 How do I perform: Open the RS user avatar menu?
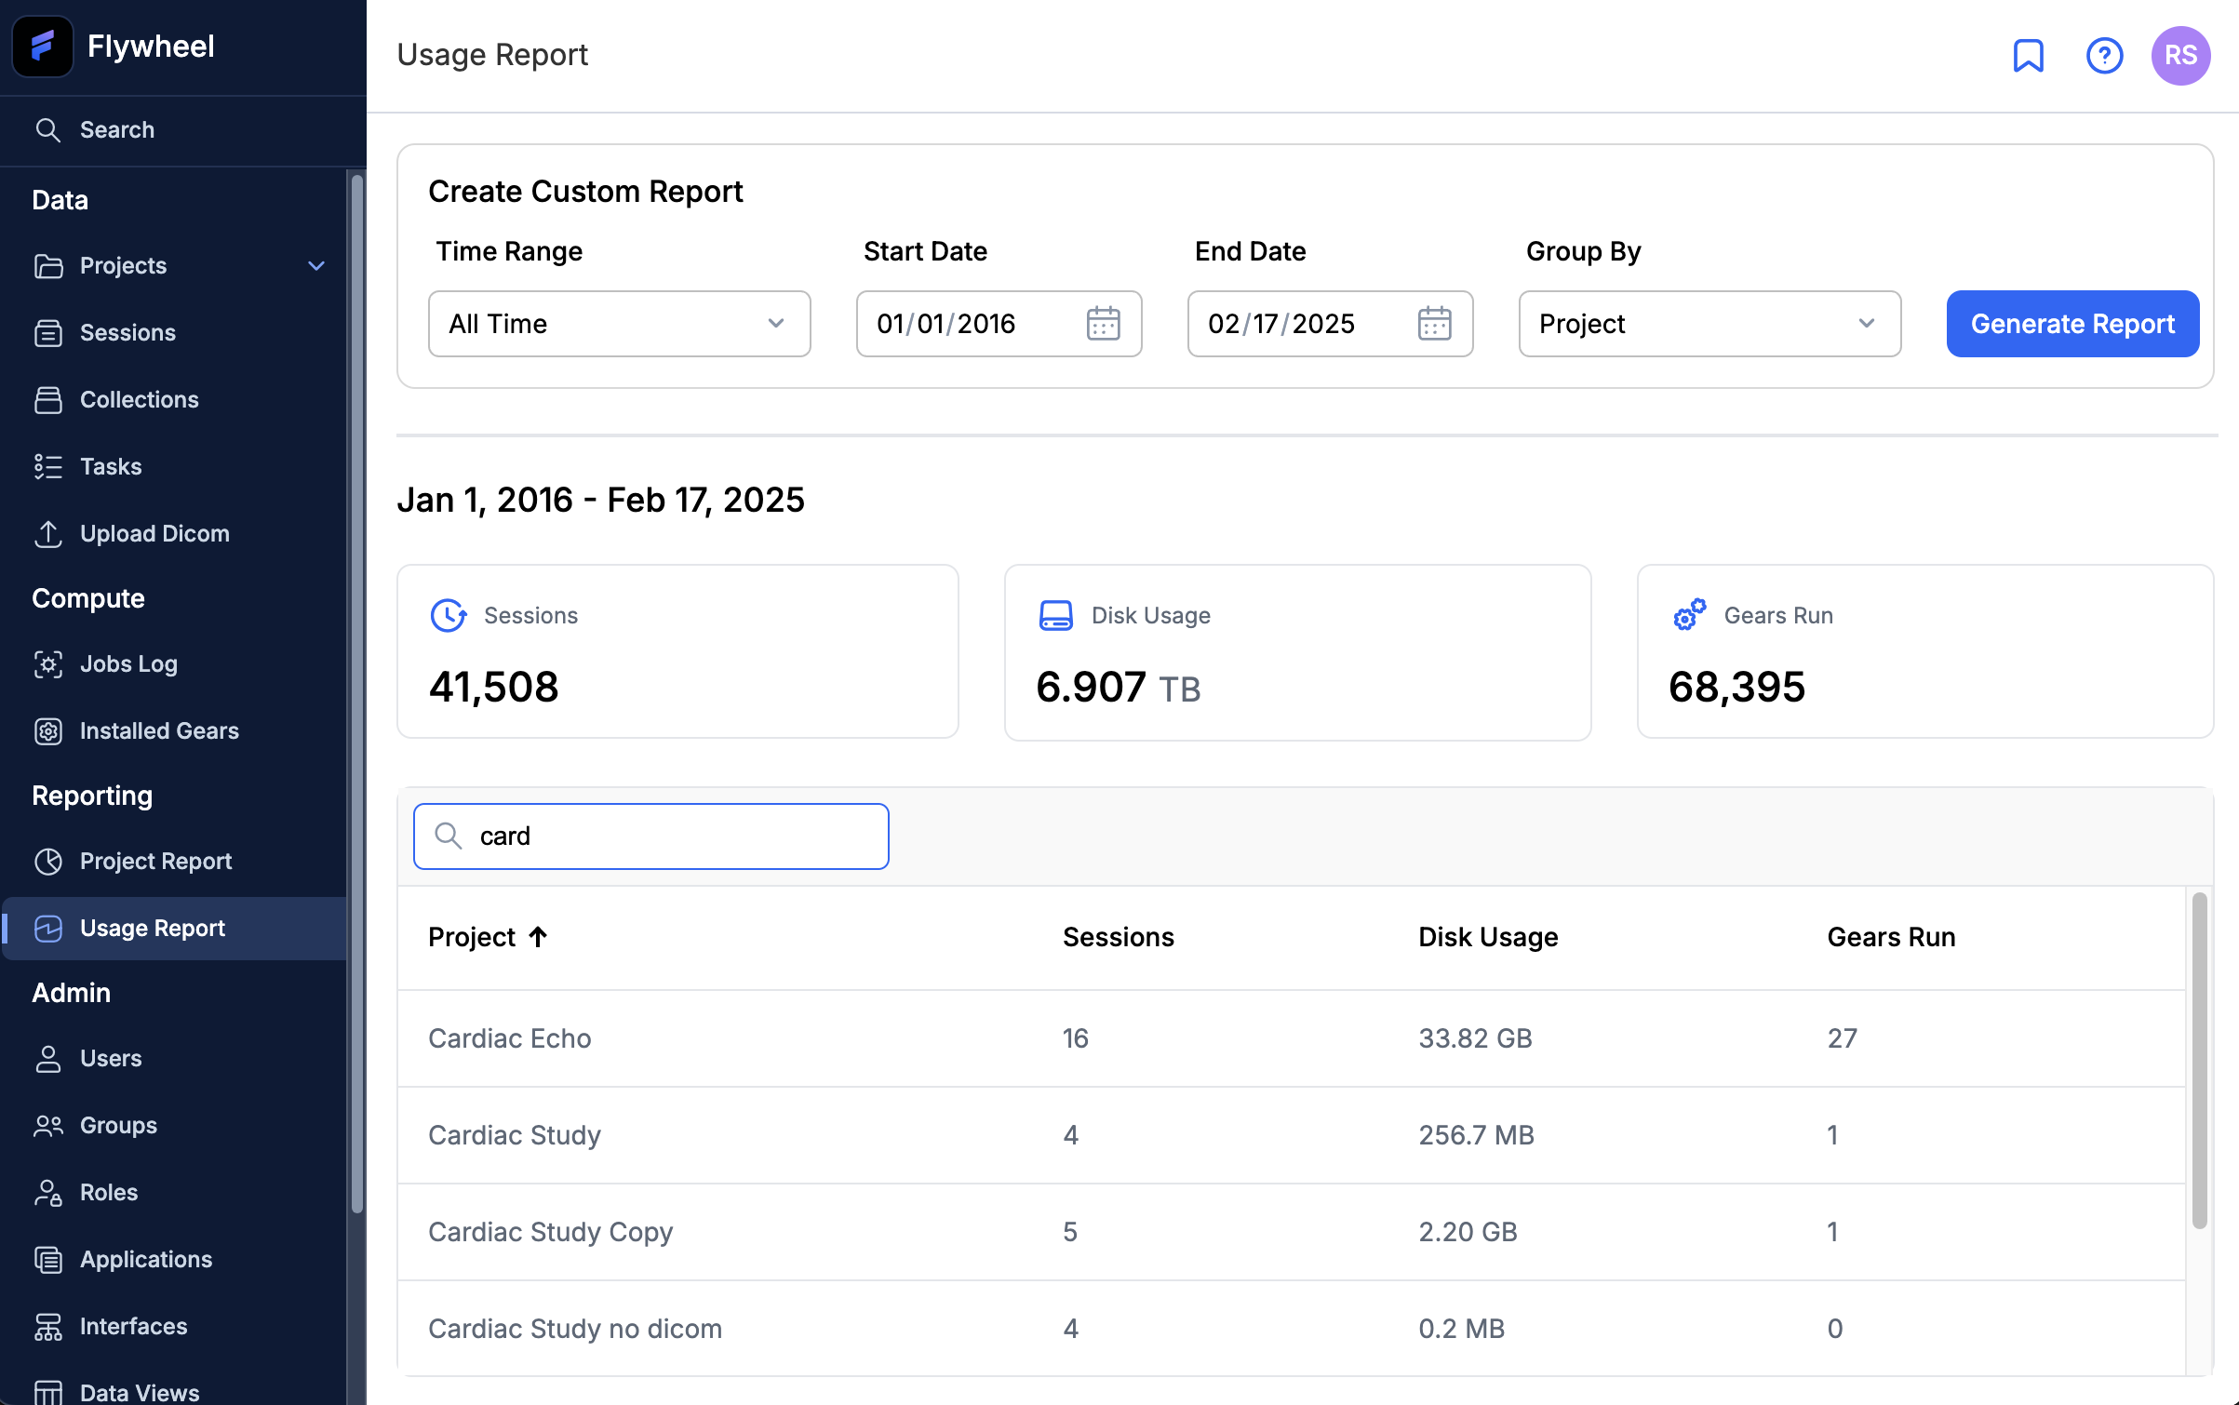2180,56
